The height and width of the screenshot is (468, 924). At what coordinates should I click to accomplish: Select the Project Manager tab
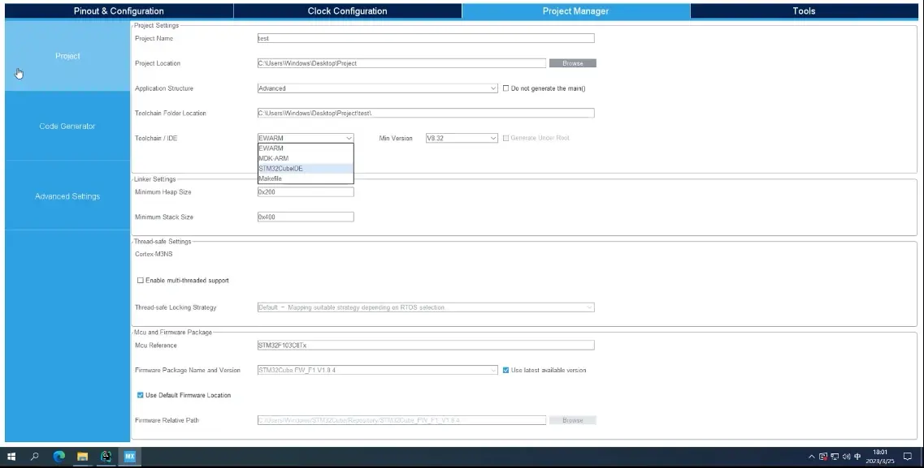click(x=575, y=11)
